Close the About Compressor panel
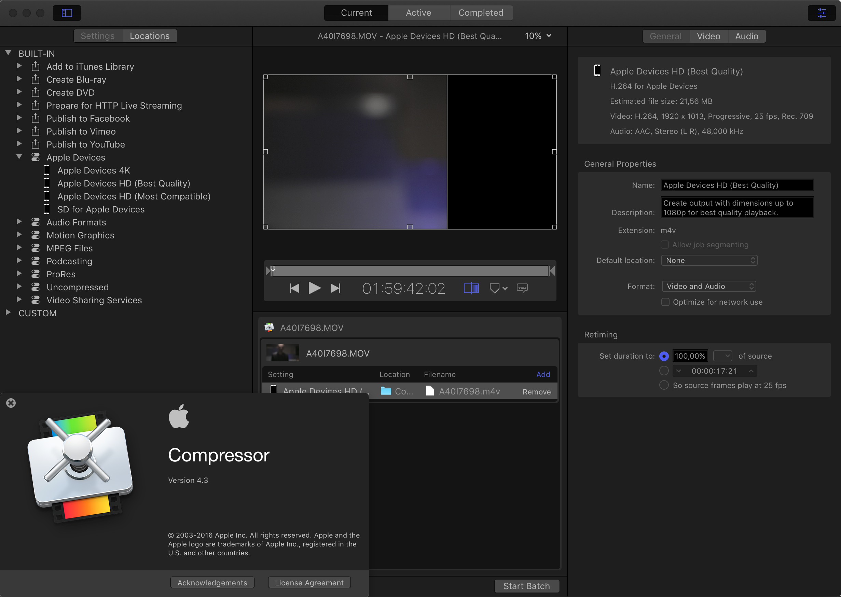Viewport: 841px width, 597px height. tap(11, 403)
